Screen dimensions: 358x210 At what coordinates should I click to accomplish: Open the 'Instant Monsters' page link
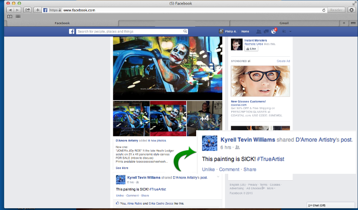(x=256, y=40)
